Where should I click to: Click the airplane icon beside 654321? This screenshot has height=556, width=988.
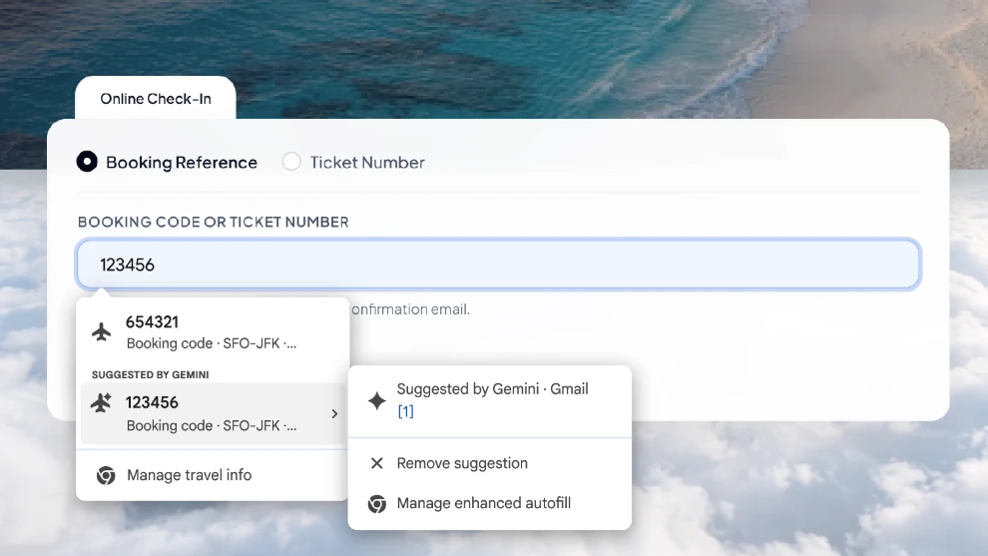click(102, 331)
